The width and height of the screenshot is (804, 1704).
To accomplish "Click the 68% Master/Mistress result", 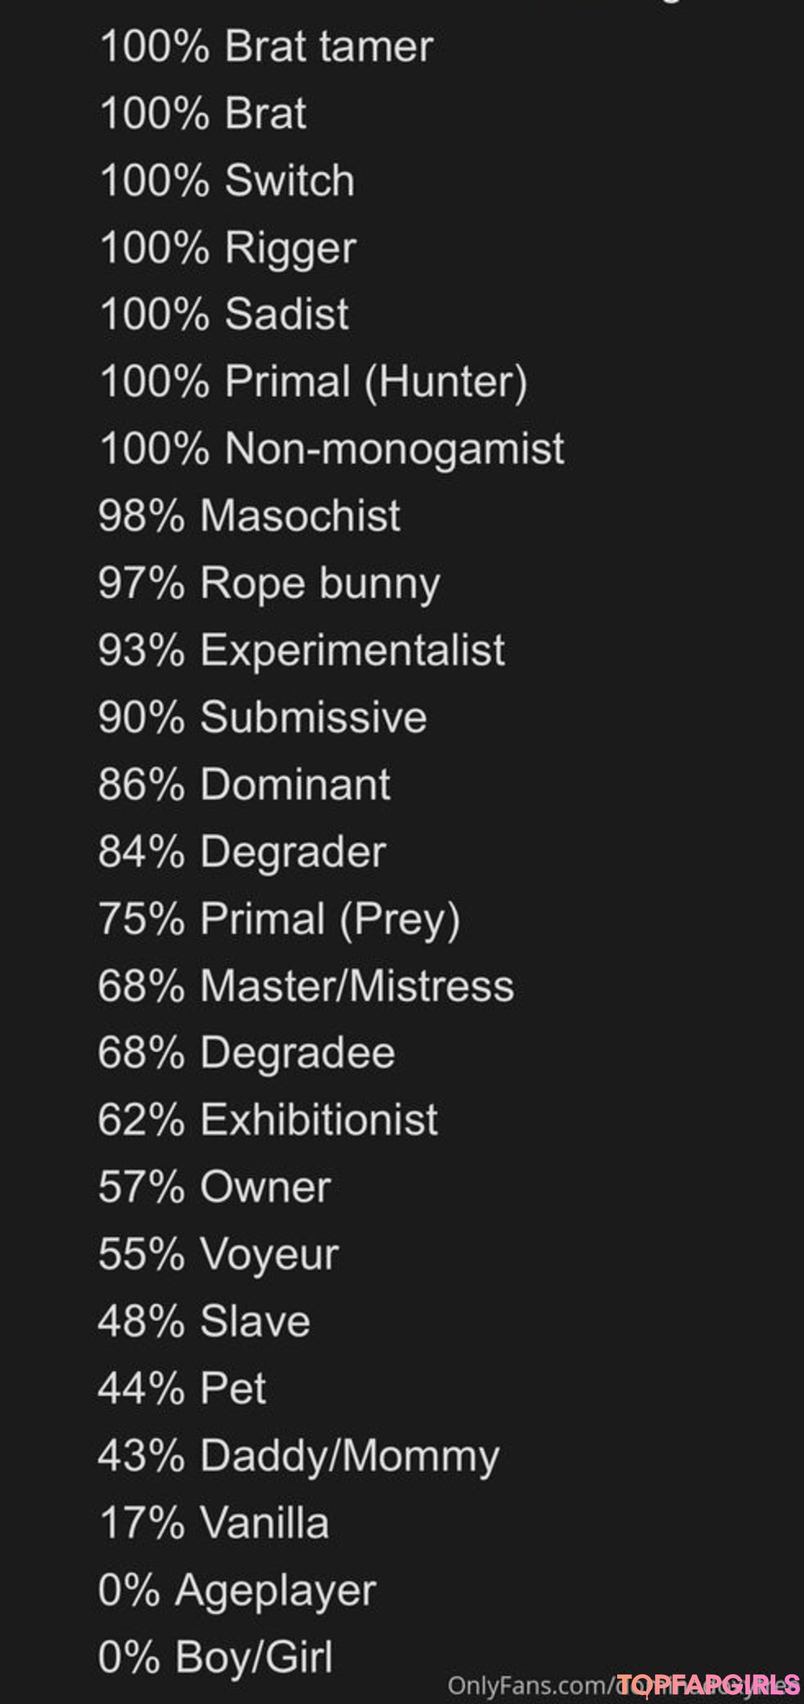I will 306,986.
